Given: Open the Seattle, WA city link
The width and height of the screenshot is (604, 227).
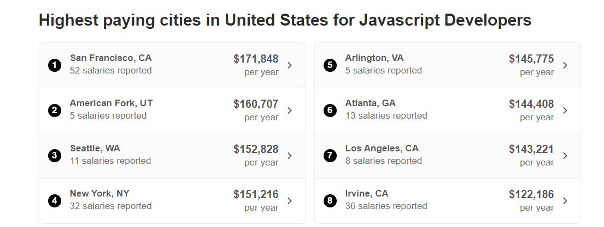Looking at the screenshot, I should (x=95, y=148).
